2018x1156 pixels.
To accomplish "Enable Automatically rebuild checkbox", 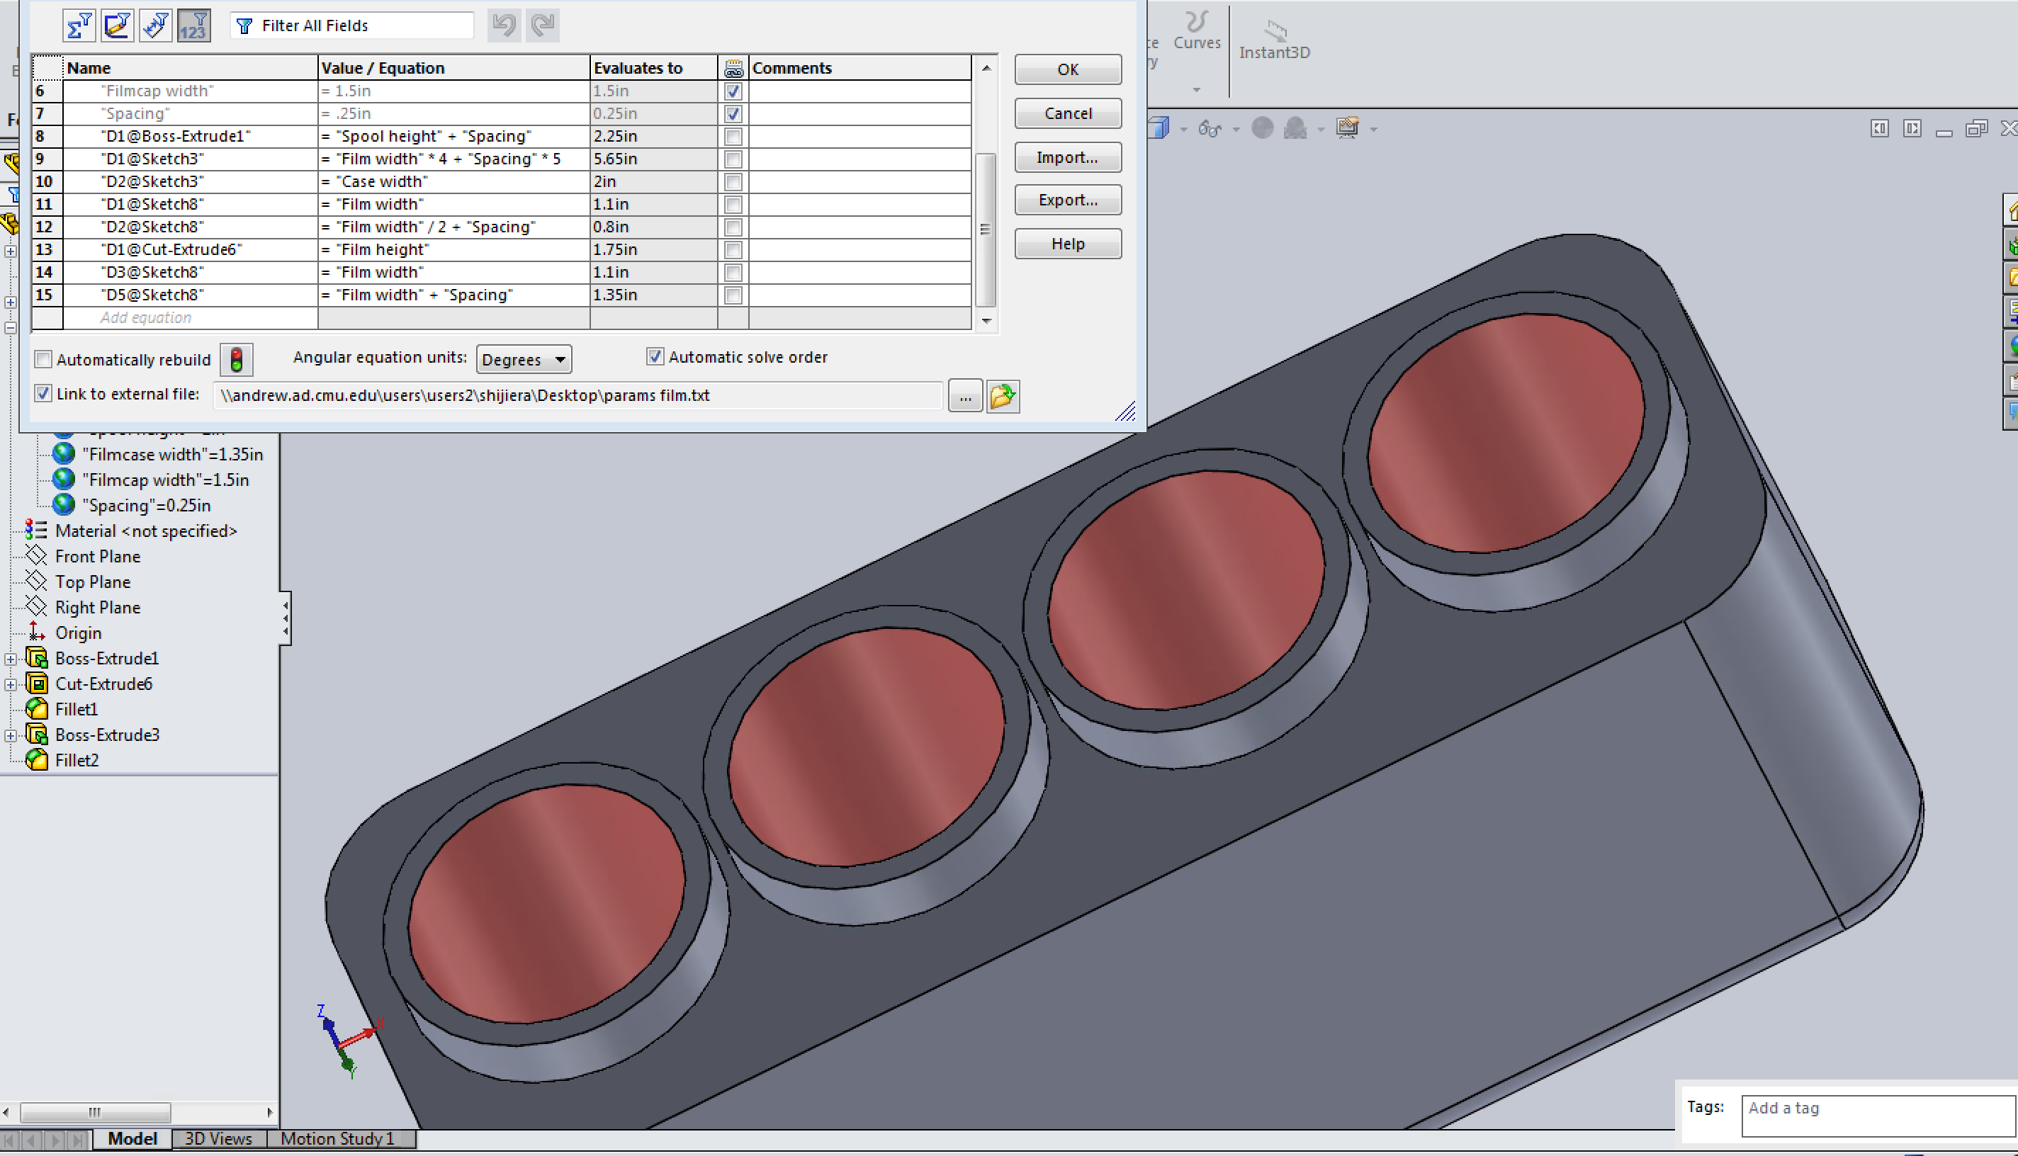I will [x=44, y=360].
